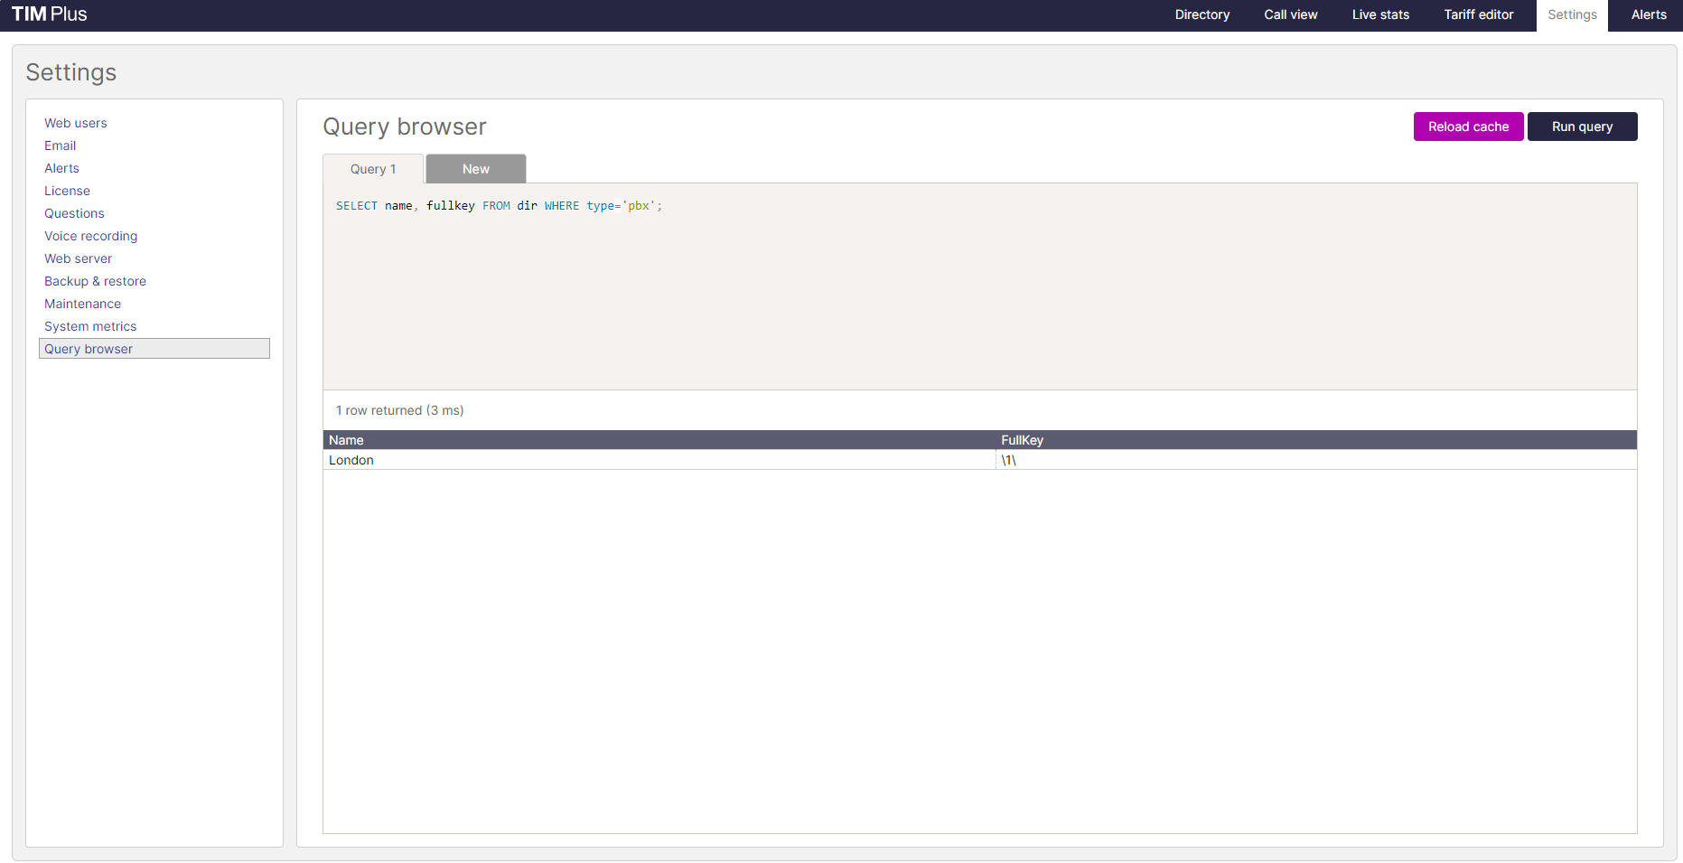Open Email settings in sidebar
The image size is (1683, 863).
click(61, 145)
